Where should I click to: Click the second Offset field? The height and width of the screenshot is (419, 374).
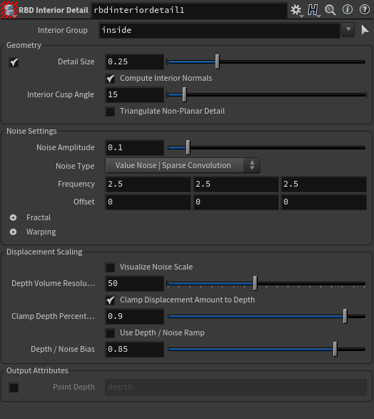coord(236,202)
